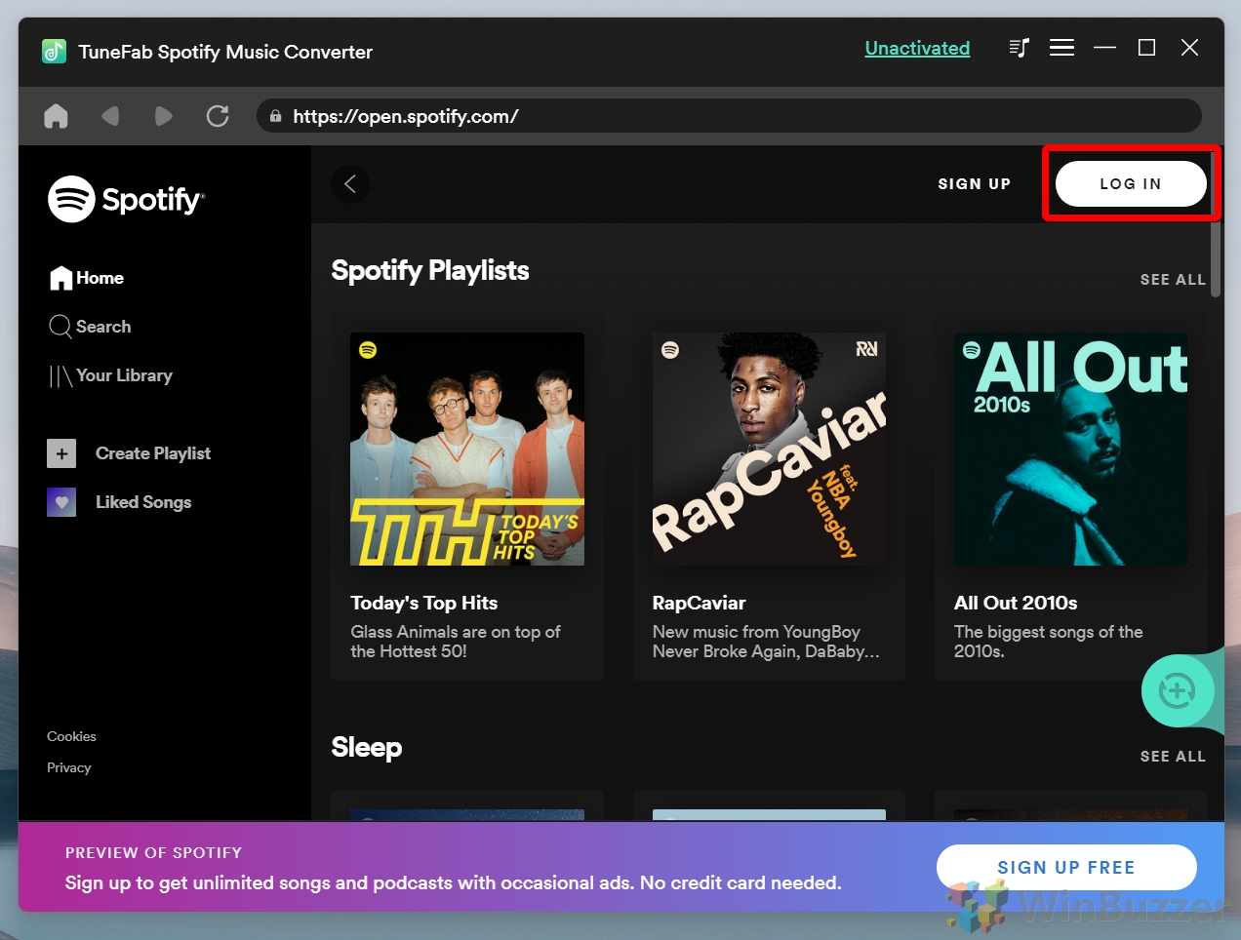This screenshot has width=1241, height=940.
Task: Click the RapCaviar title text
Action: click(699, 603)
